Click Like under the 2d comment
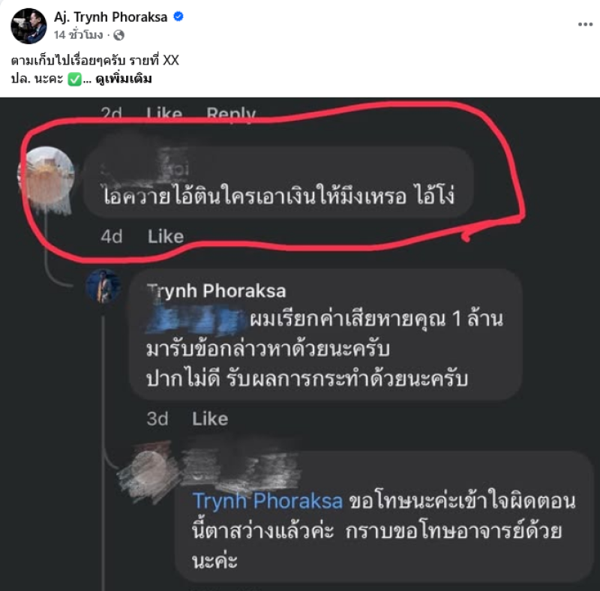600x591 pixels. pyautogui.click(x=164, y=114)
